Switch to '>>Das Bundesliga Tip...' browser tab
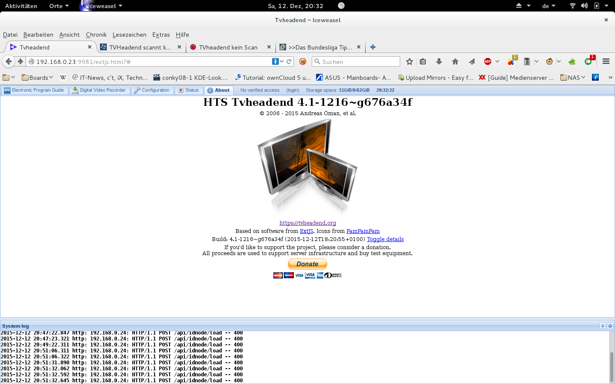This screenshot has height=384, width=615. coord(320,47)
